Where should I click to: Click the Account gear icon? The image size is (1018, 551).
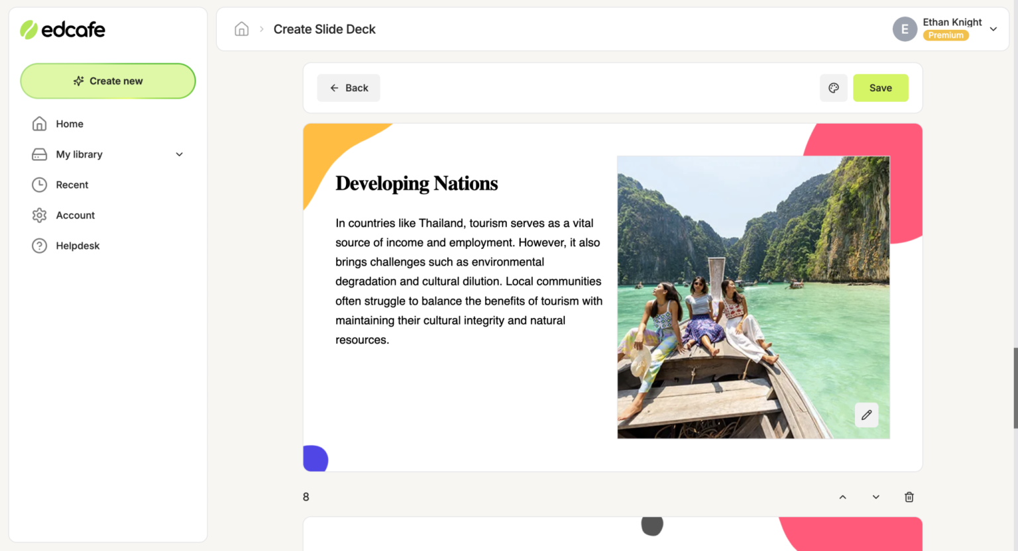(39, 215)
